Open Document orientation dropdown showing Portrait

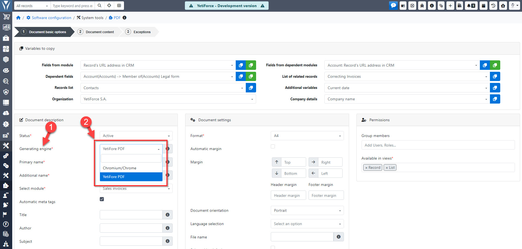(307, 210)
